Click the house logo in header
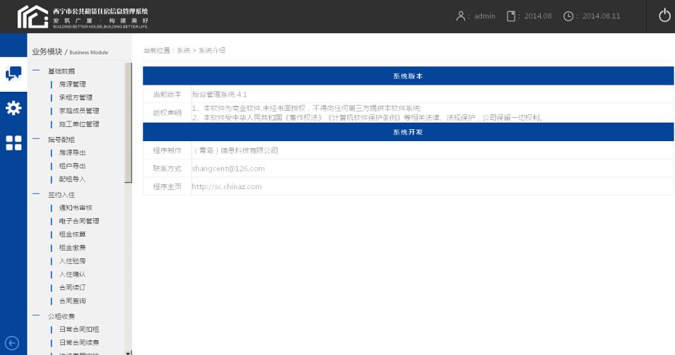675x355 pixels. point(33,16)
